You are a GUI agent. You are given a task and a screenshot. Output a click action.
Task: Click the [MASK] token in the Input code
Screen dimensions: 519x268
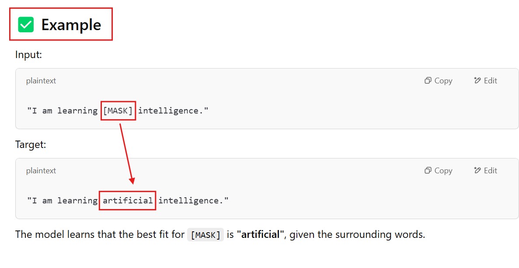pyautogui.click(x=118, y=111)
